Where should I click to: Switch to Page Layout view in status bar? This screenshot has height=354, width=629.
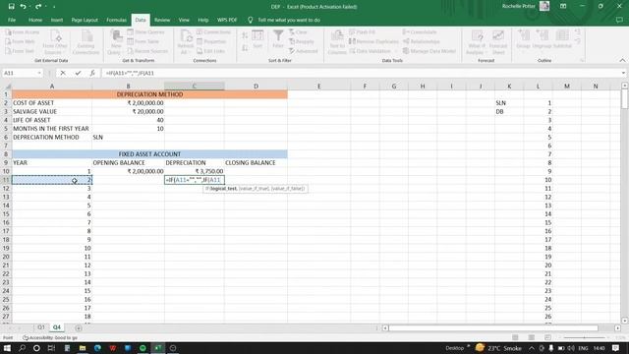coord(531,337)
